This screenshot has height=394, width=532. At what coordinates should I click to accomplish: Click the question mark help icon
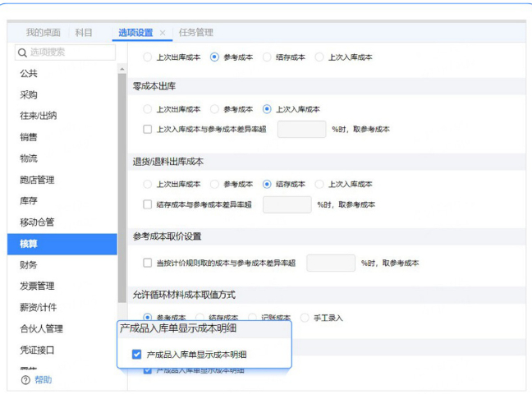25,380
